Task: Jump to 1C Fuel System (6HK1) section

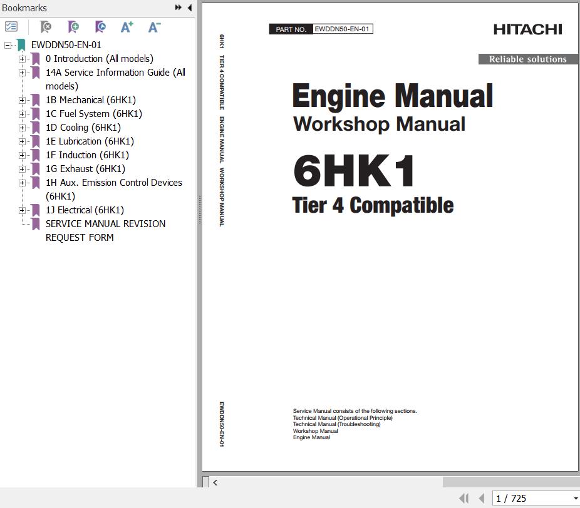Action: (x=94, y=114)
